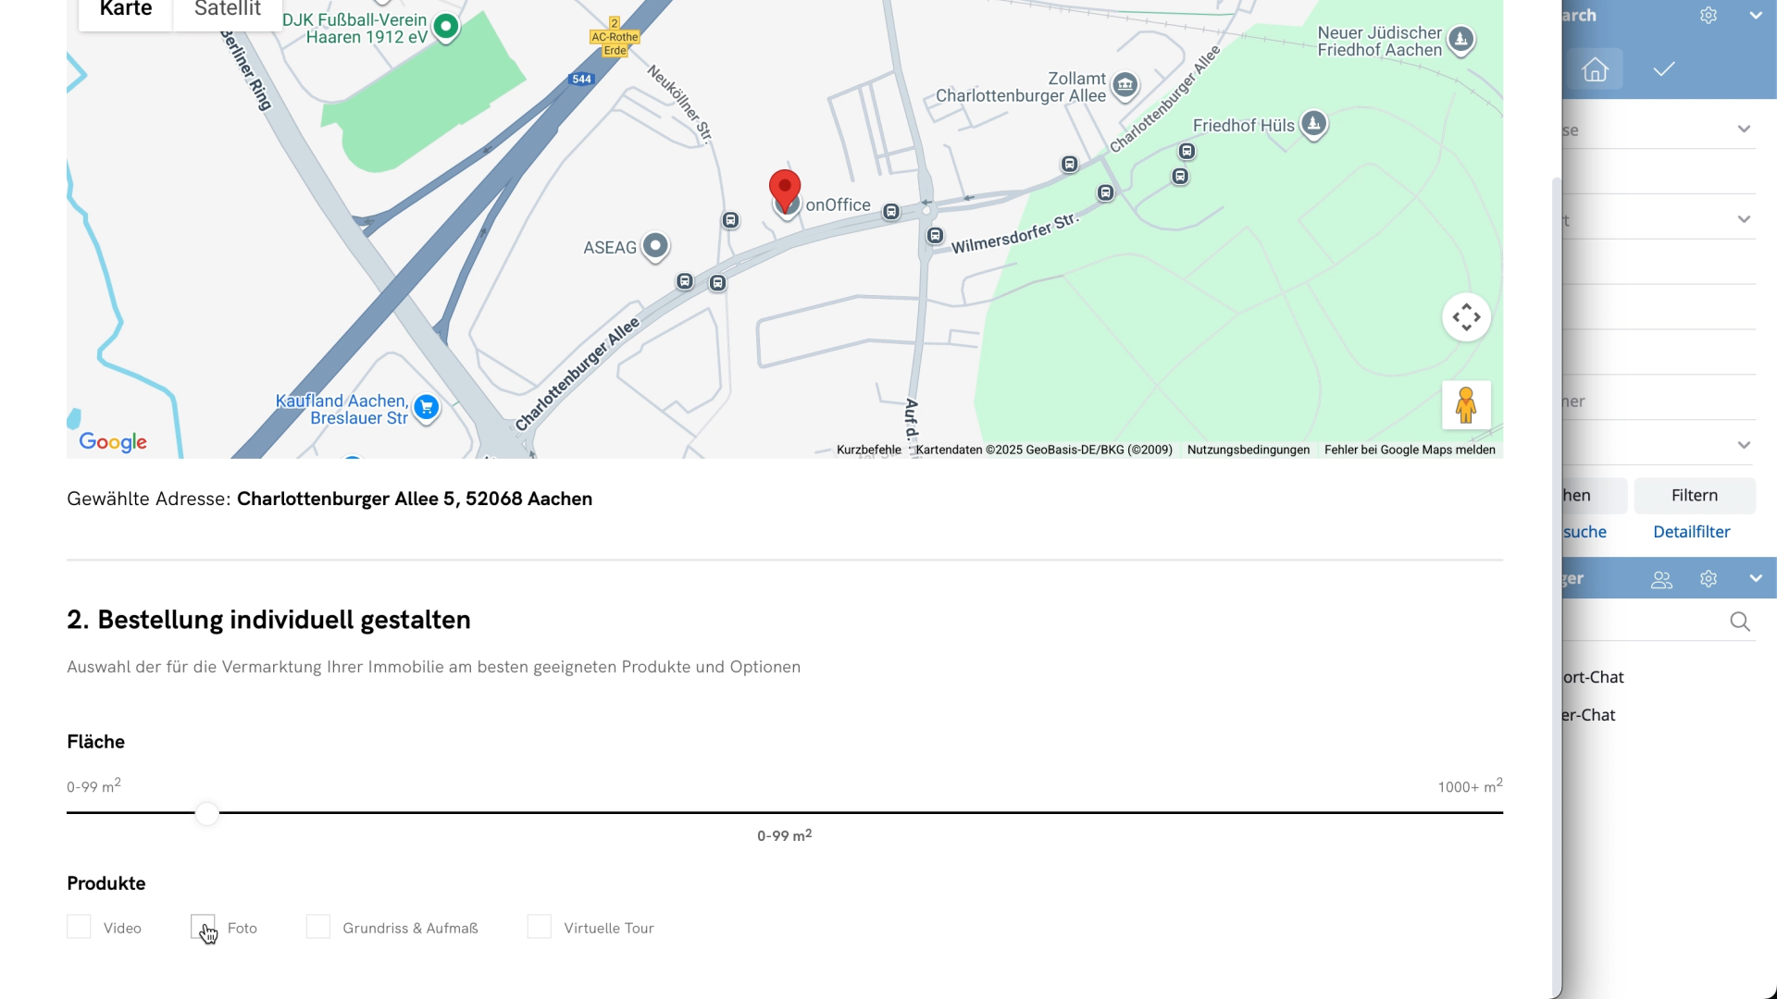Collapse the top sidebar panel chevron
The image size is (1777, 999).
click(1756, 16)
